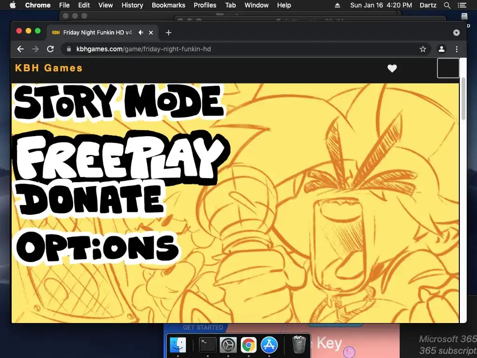Open the Chrome application menu
Viewport: 477px width, 358px height.
point(38,5)
